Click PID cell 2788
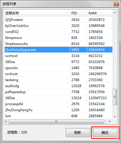 (75, 80)
